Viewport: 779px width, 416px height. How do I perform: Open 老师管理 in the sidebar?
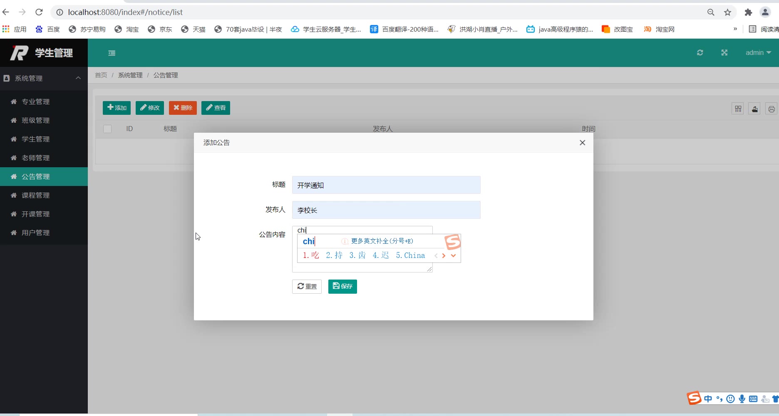(x=44, y=158)
